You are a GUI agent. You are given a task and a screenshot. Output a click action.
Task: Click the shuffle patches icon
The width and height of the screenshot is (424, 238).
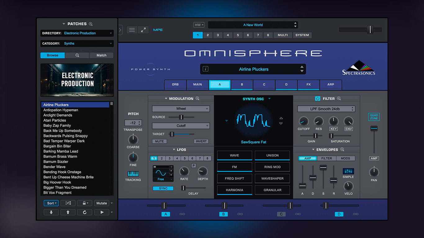(x=68, y=203)
